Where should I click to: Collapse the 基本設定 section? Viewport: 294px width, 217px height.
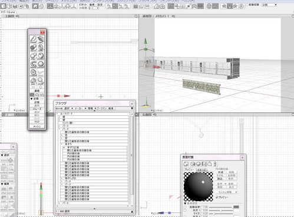185,203
